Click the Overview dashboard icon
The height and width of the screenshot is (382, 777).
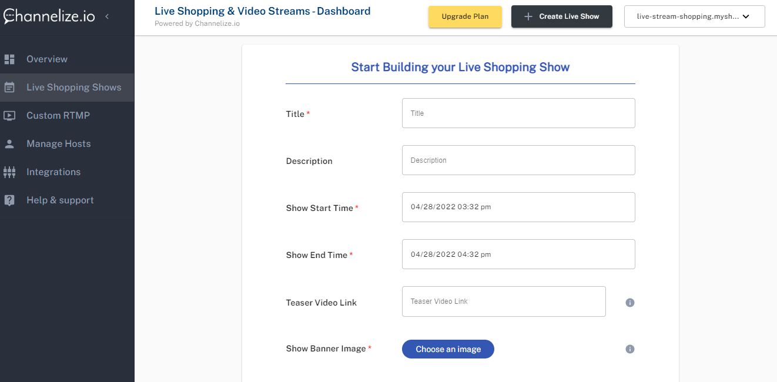point(9,59)
